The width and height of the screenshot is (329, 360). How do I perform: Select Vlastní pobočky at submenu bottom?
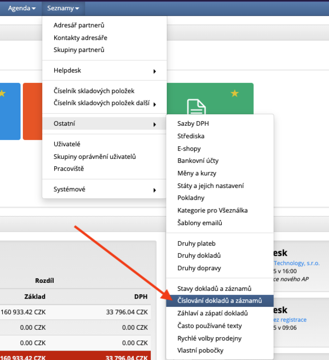[200, 350]
